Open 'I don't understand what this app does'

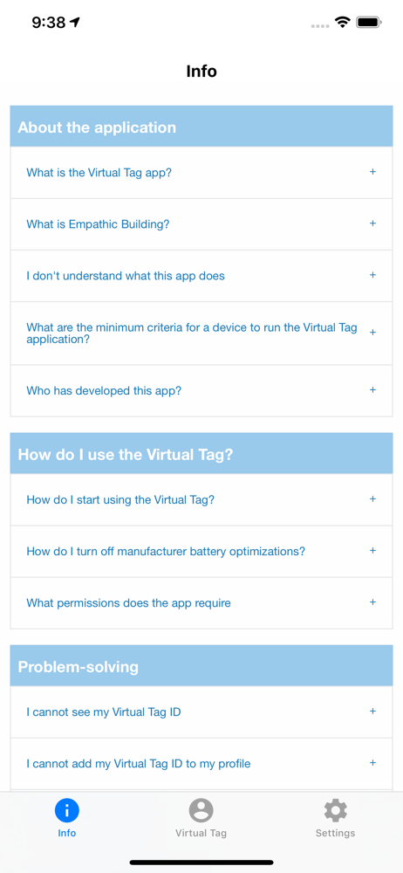tap(201, 276)
